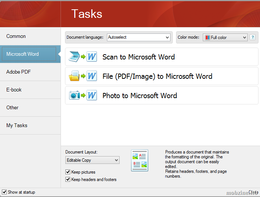
Task: Open the Document Layout dropdown
Action: (92, 160)
